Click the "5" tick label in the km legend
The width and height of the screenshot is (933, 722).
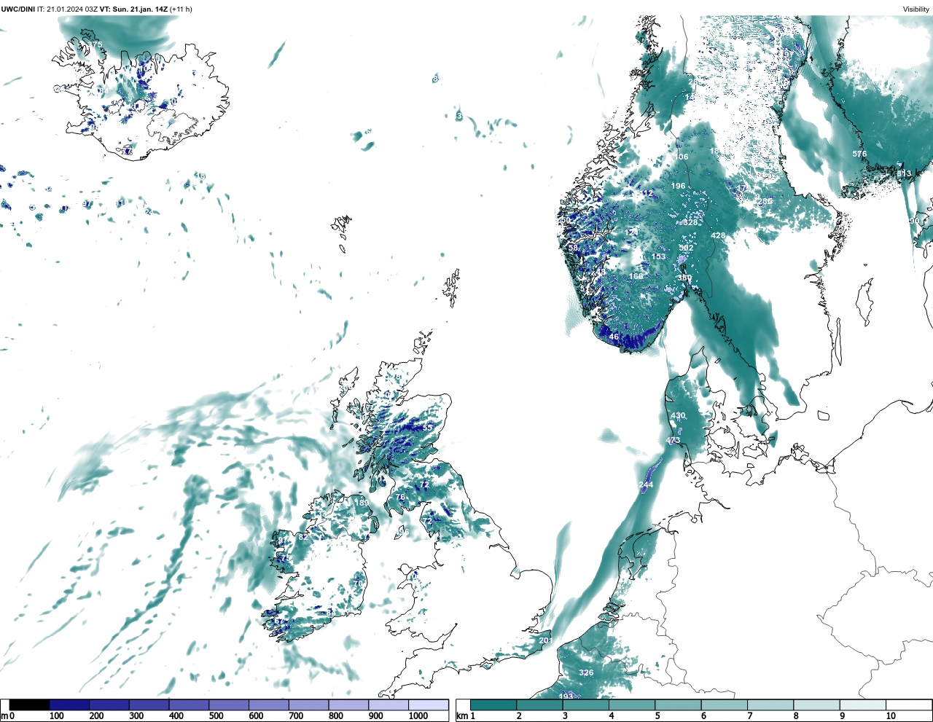(657, 716)
